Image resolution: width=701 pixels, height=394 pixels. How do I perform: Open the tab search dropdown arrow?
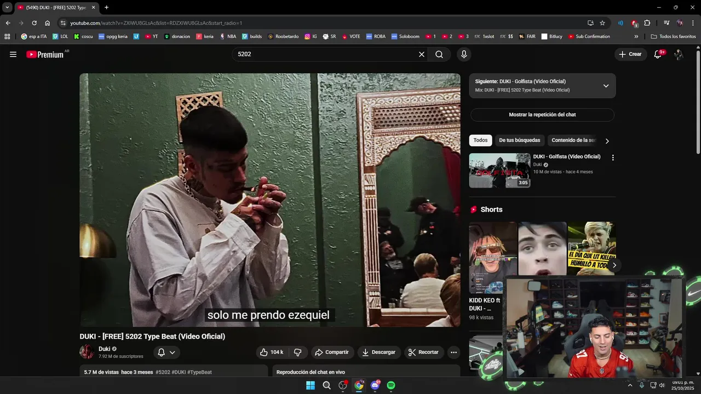tap(7, 7)
